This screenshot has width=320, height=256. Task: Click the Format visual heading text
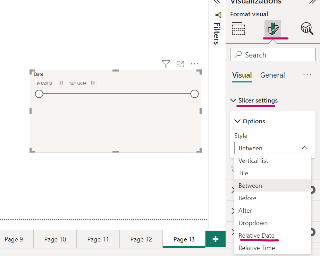(249, 14)
